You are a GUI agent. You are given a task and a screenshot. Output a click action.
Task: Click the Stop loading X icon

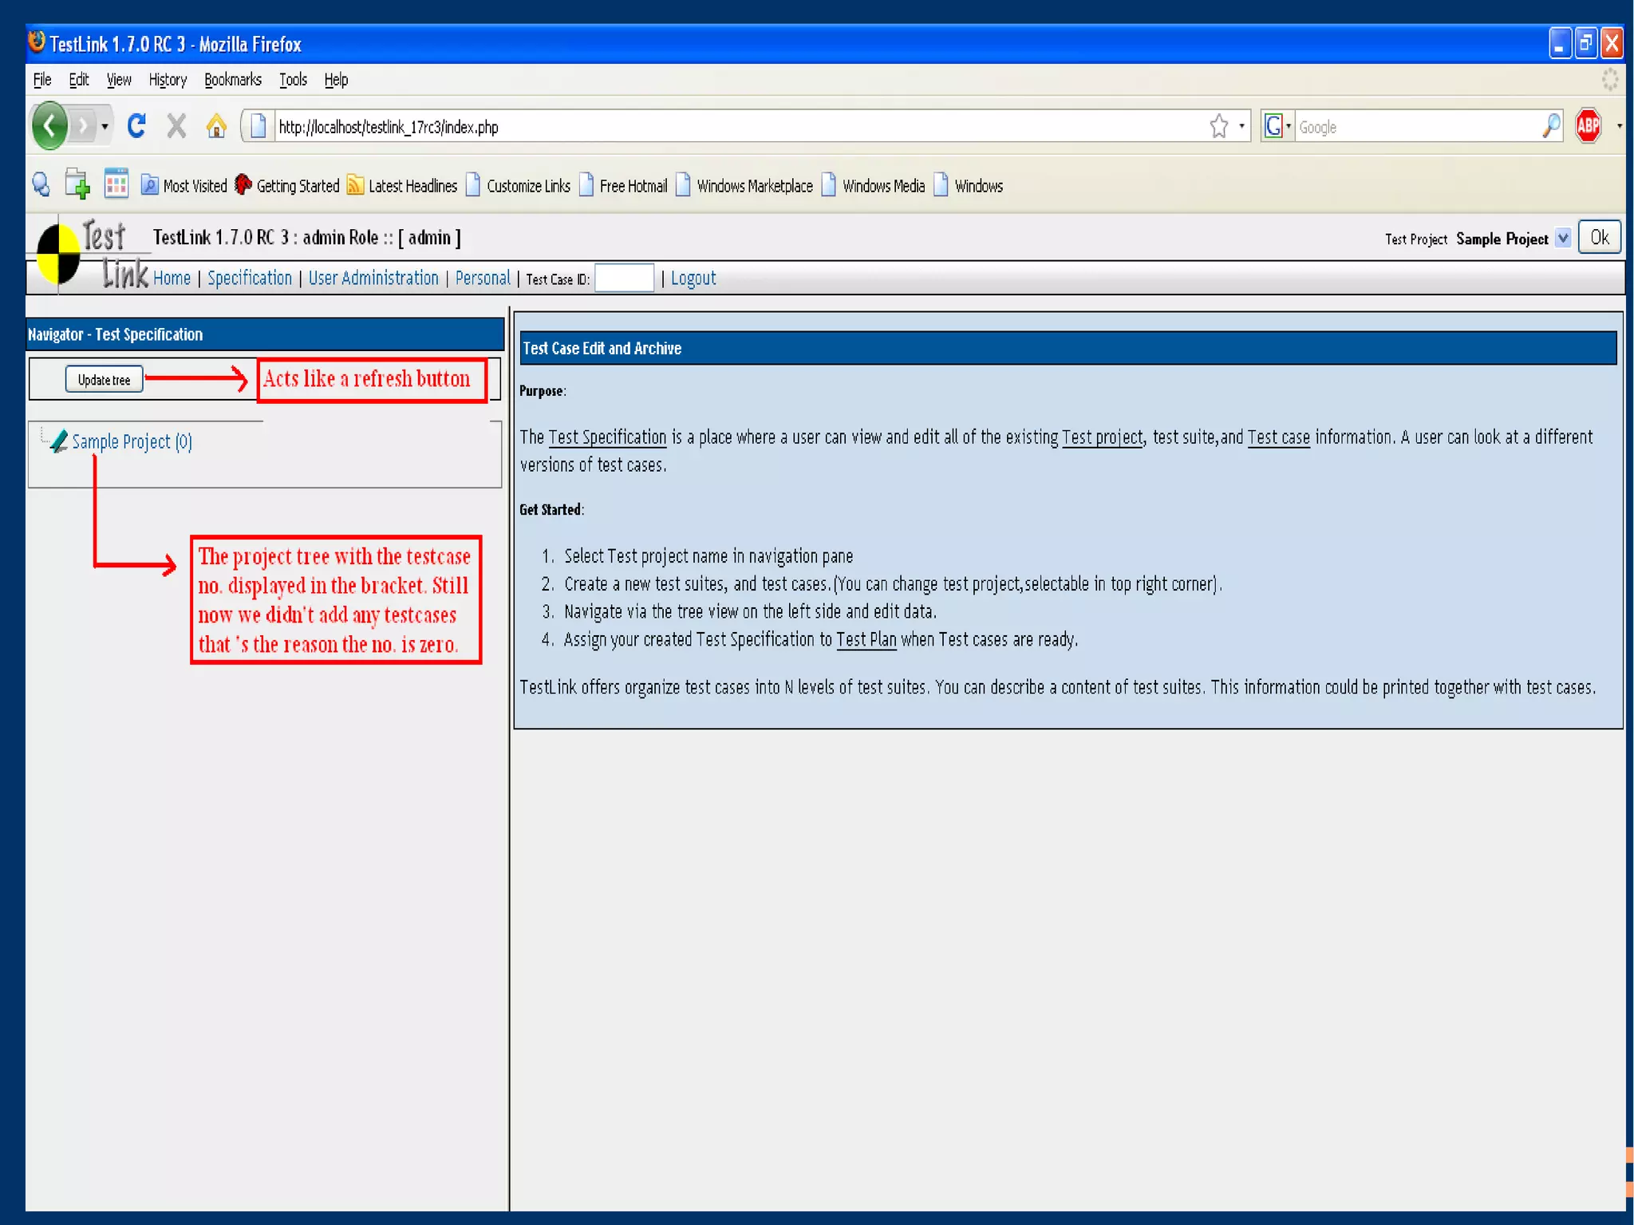176,126
